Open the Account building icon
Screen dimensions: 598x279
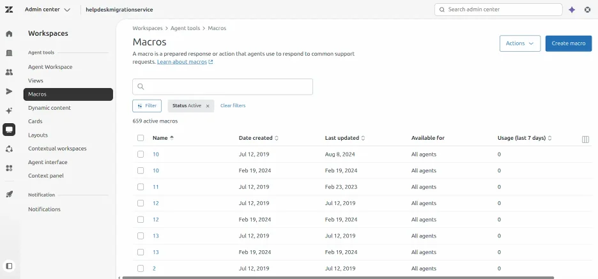(9, 53)
